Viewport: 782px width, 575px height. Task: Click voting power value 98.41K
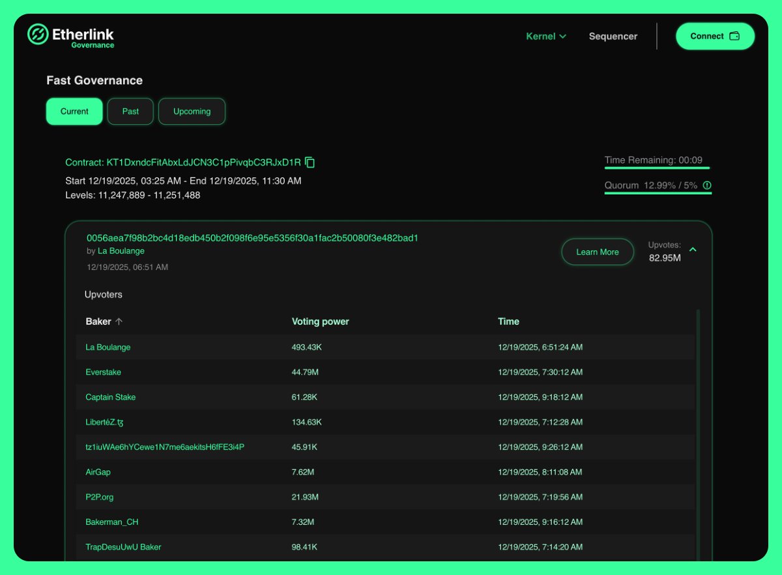(304, 547)
